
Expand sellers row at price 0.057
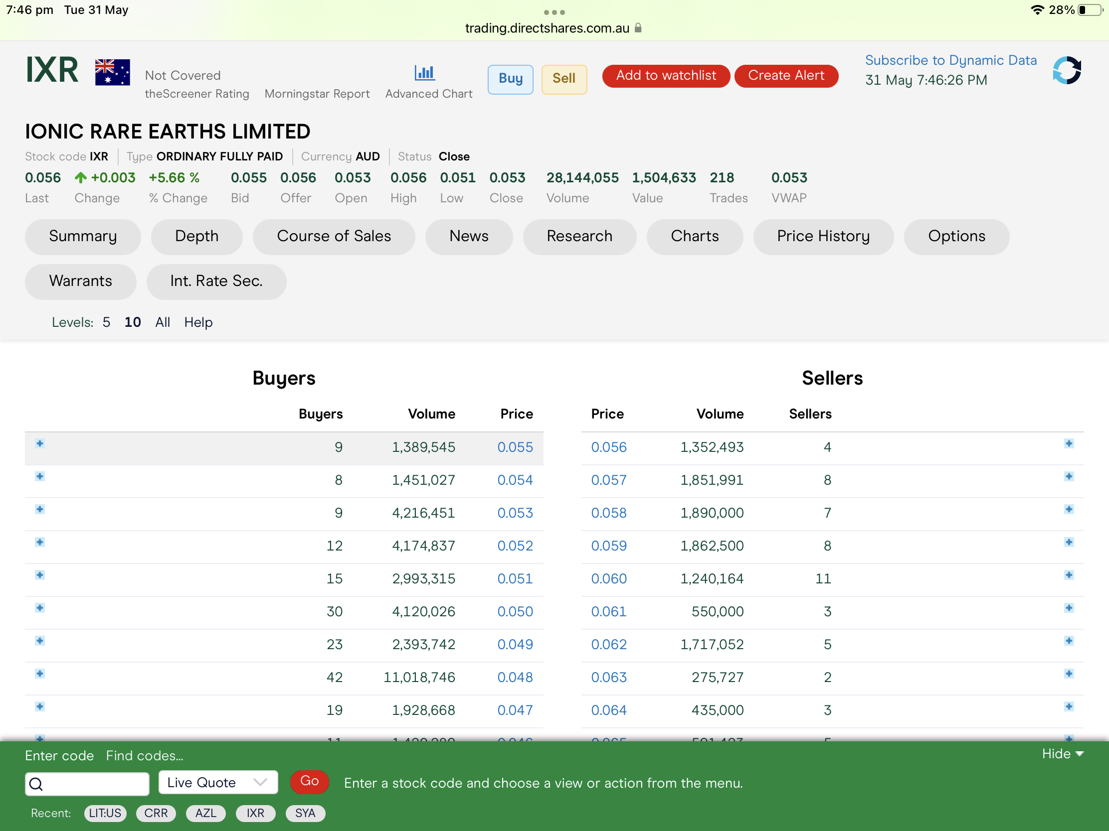point(1069,476)
